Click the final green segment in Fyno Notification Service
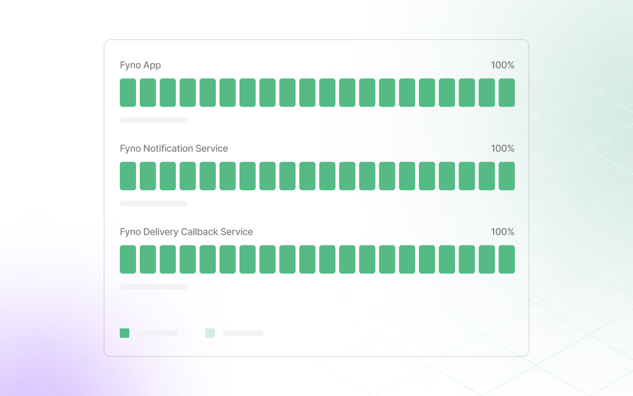The width and height of the screenshot is (633, 396). click(x=507, y=175)
